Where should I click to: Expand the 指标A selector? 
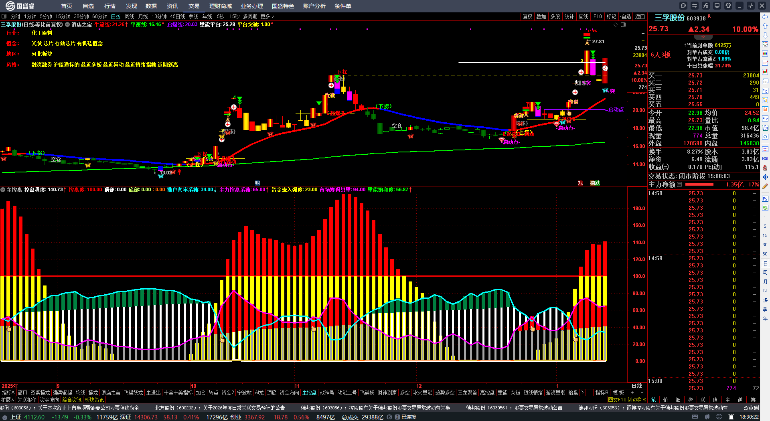[8, 393]
